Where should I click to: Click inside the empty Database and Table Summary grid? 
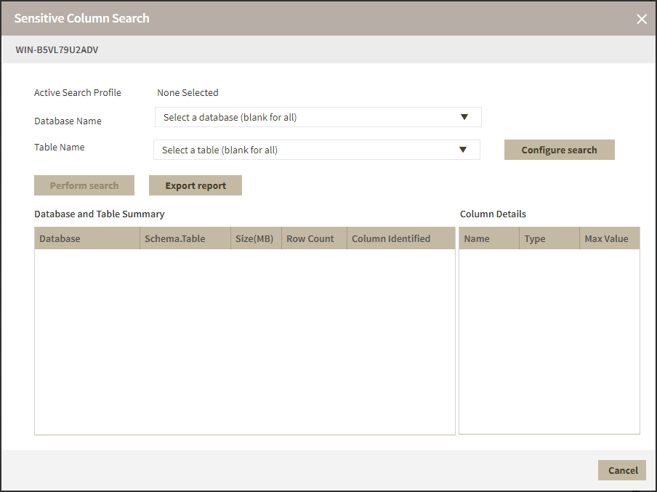click(244, 342)
